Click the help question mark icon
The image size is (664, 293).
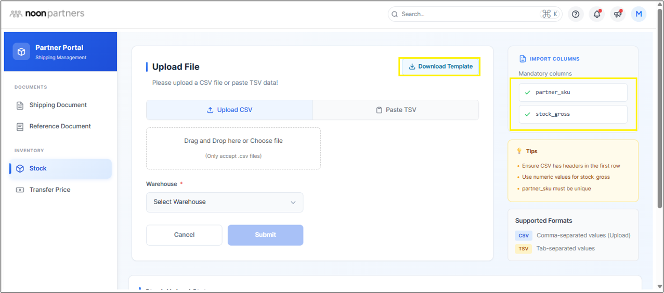point(576,15)
